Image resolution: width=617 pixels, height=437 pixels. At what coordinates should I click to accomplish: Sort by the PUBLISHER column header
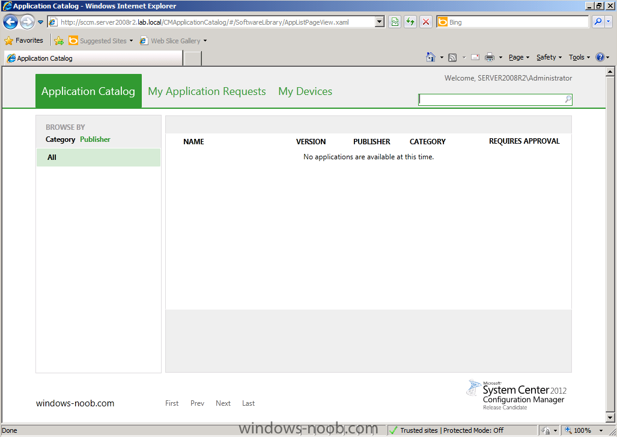(x=372, y=142)
